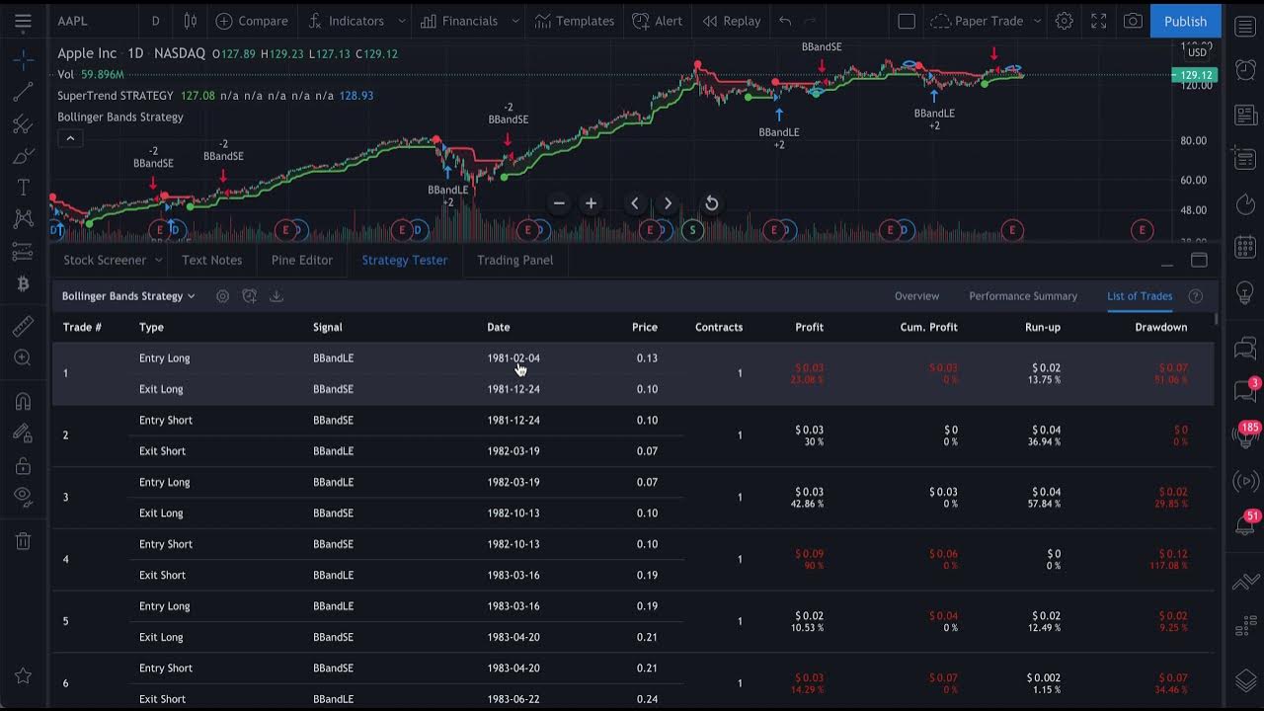Screen dimensions: 1264x711
Task: Add alert on strategy icon
Action: pyautogui.click(x=249, y=296)
